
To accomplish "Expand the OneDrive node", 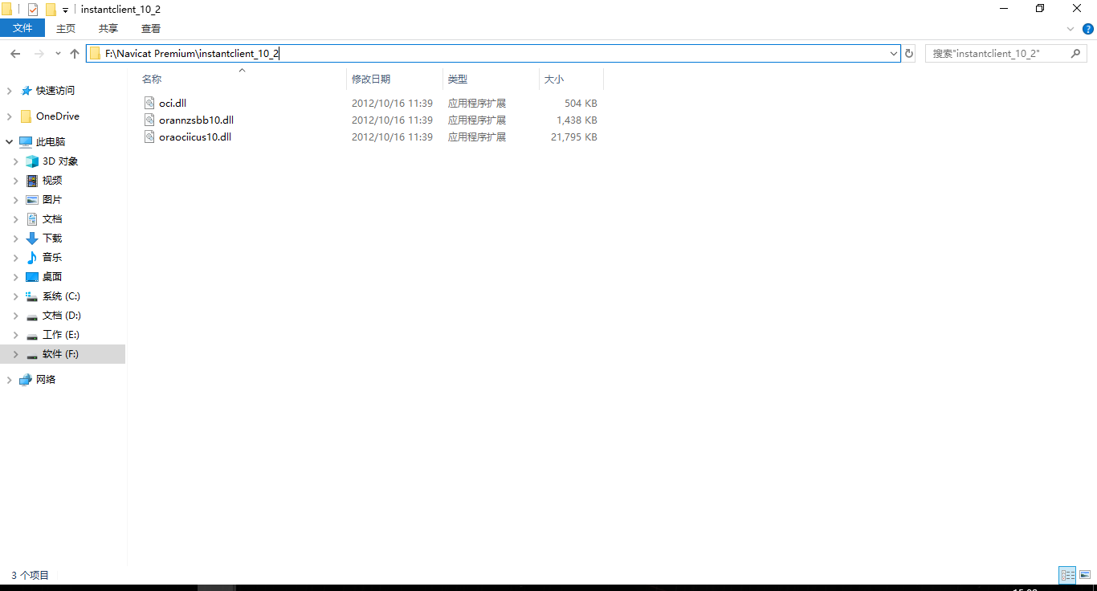I will point(9,116).
